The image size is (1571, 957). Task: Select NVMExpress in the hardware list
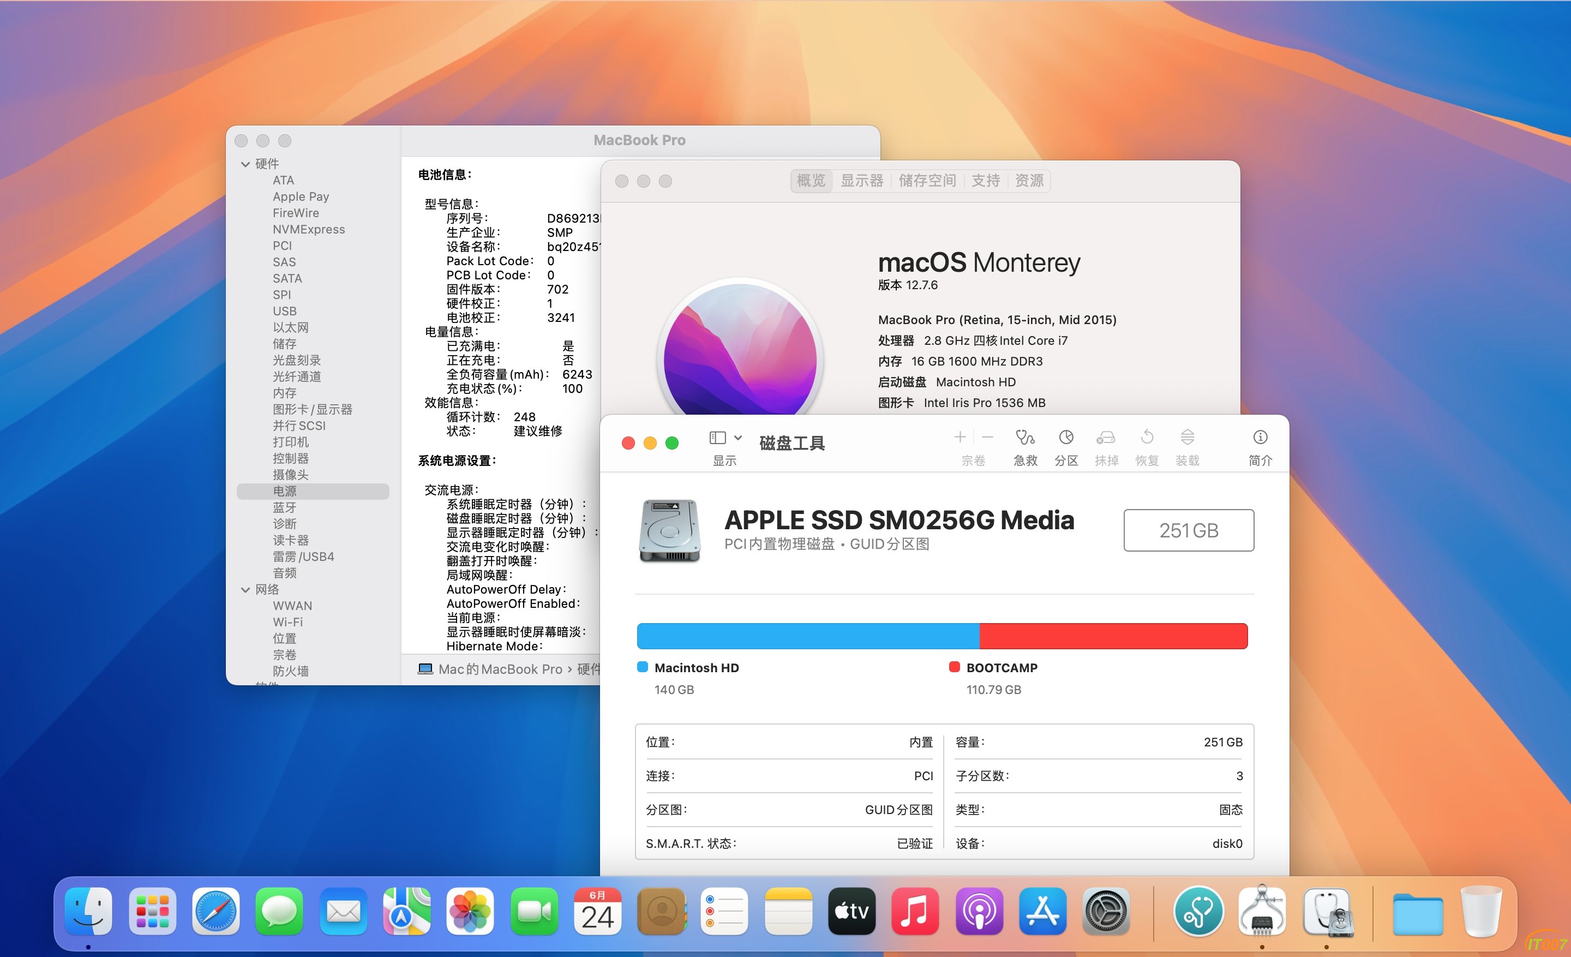[309, 230]
